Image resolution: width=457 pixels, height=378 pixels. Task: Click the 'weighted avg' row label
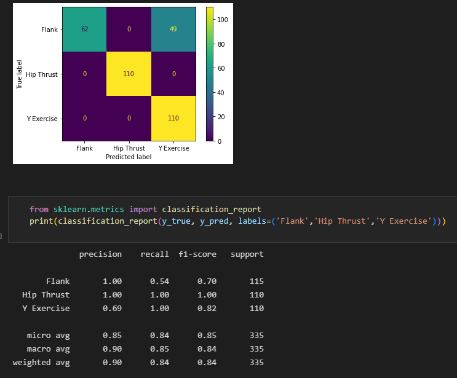coord(41,363)
